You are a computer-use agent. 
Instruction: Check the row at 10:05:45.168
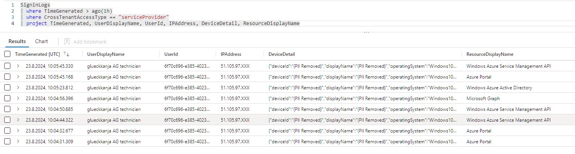pos(7,77)
